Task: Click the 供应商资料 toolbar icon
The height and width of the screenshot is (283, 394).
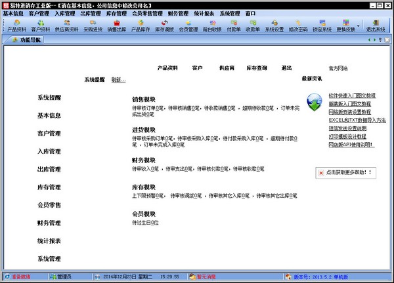Action: pyautogui.click(x=69, y=26)
